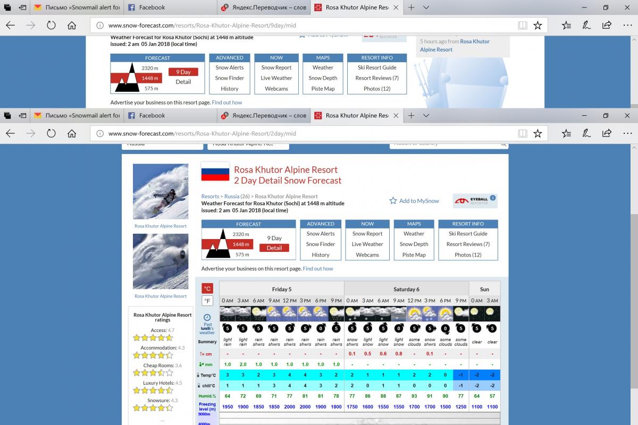Switch to the Яндекс.Переводчик tab in the upper browser window

click(264, 7)
